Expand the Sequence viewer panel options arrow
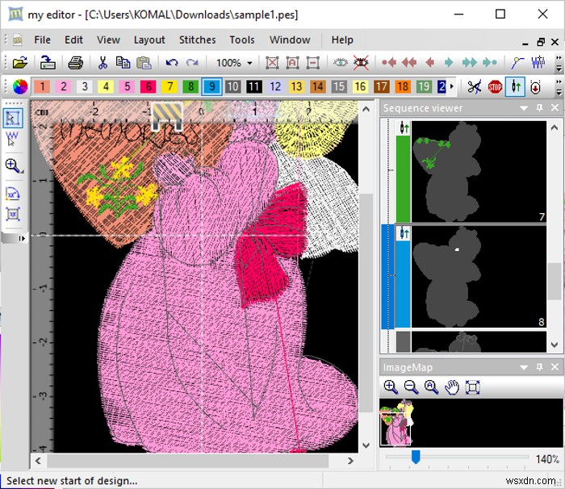The width and height of the screenshot is (565, 489). 523,108
